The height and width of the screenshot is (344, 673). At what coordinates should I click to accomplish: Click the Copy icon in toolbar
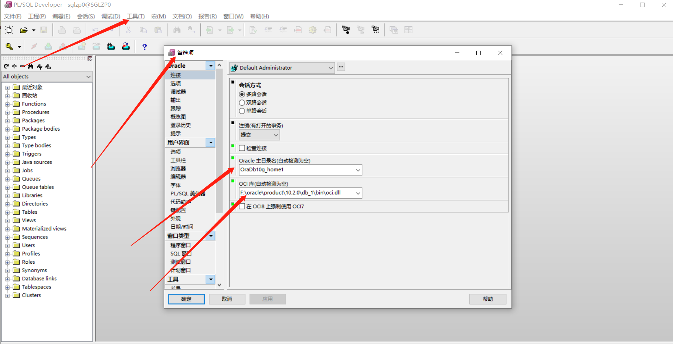(x=143, y=30)
